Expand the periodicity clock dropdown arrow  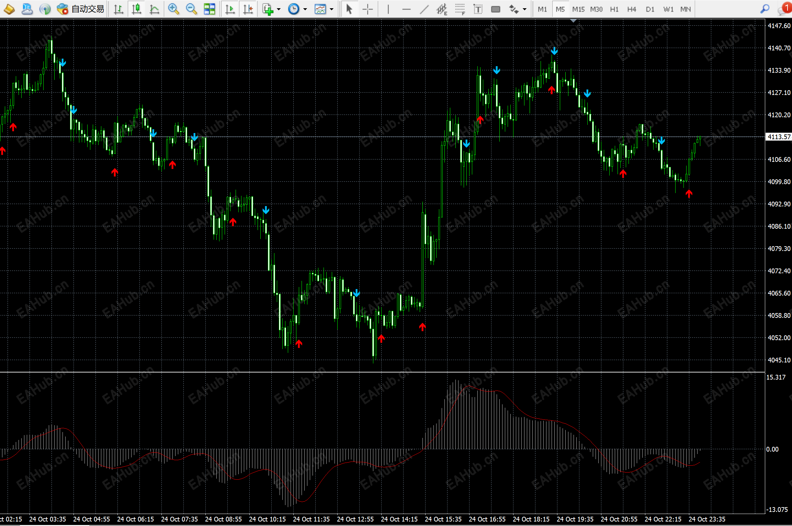pyautogui.click(x=305, y=9)
